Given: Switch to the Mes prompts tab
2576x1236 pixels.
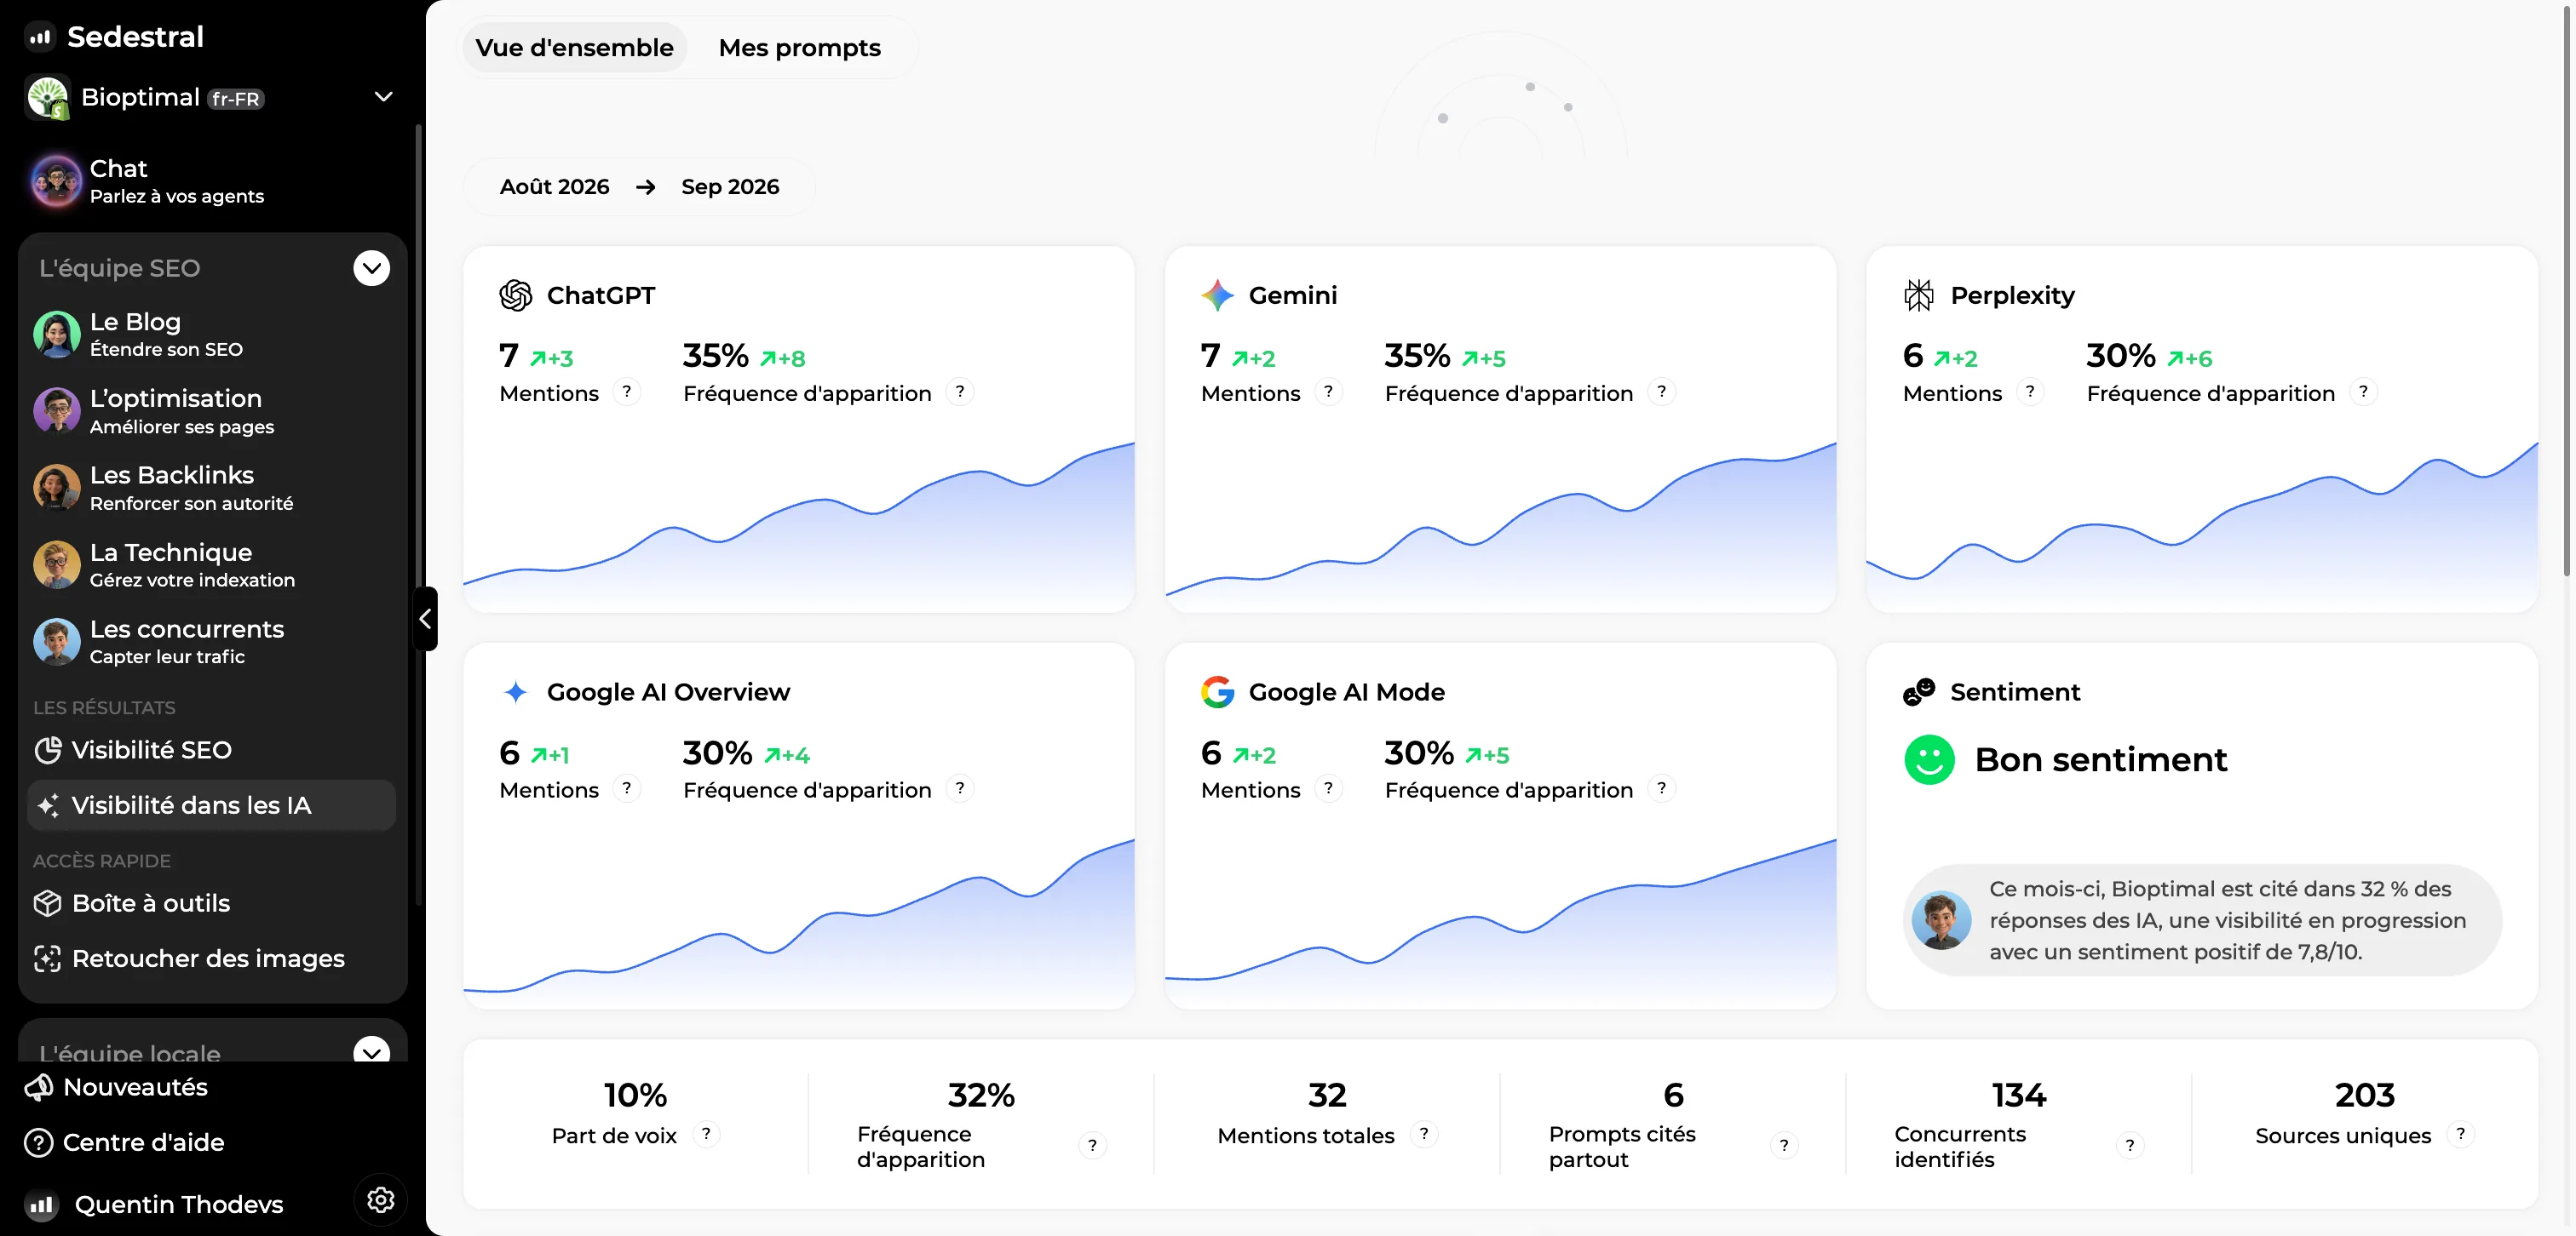Looking at the screenshot, I should pyautogui.click(x=799, y=48).
